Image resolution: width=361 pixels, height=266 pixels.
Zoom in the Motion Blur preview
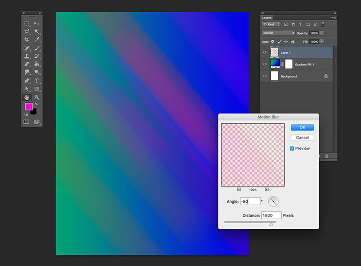267,189
